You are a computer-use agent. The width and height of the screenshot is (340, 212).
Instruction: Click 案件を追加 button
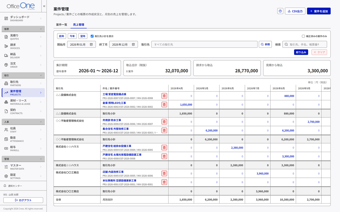click(319, 11)
